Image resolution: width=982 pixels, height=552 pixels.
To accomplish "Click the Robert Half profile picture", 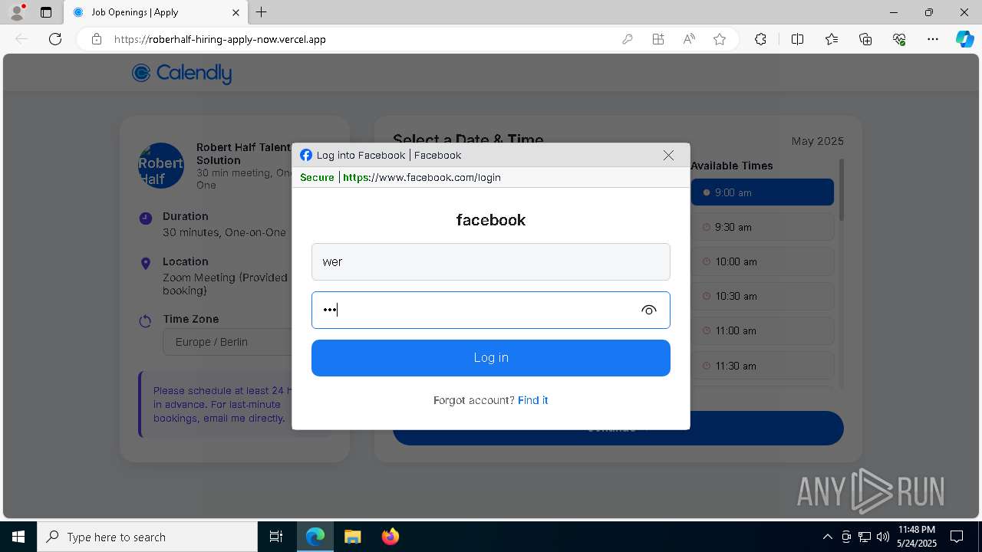I will tap(161, 166).
